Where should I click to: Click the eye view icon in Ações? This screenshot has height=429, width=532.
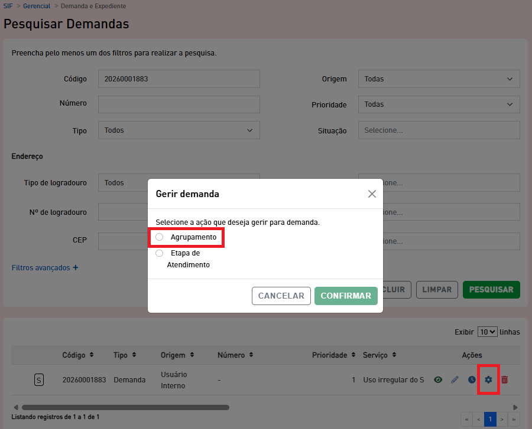(438, 379)
